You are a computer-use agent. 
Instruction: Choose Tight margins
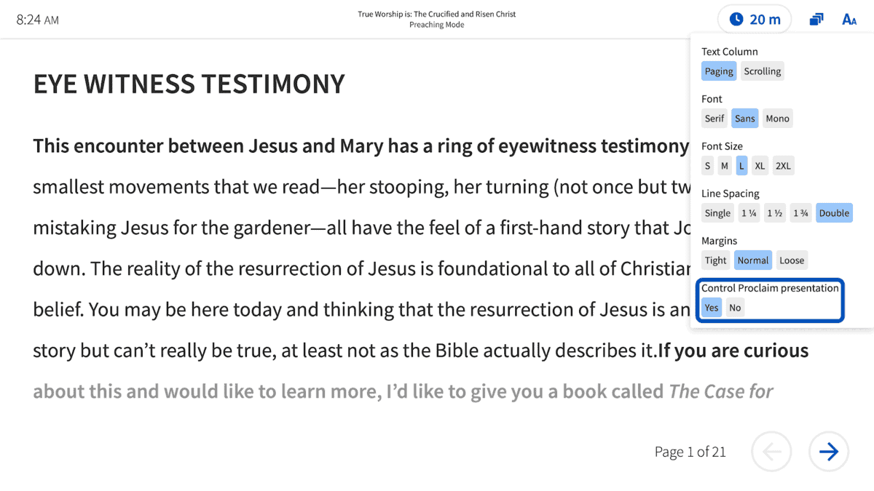click(x=715, y=260)
